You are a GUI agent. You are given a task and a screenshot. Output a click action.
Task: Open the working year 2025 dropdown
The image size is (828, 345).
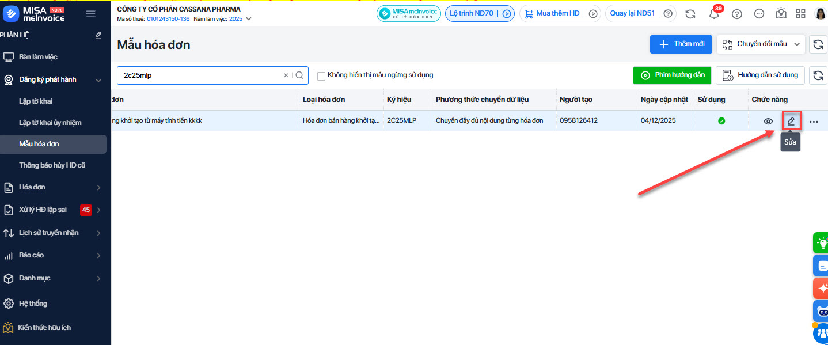(x=248, y=19)
